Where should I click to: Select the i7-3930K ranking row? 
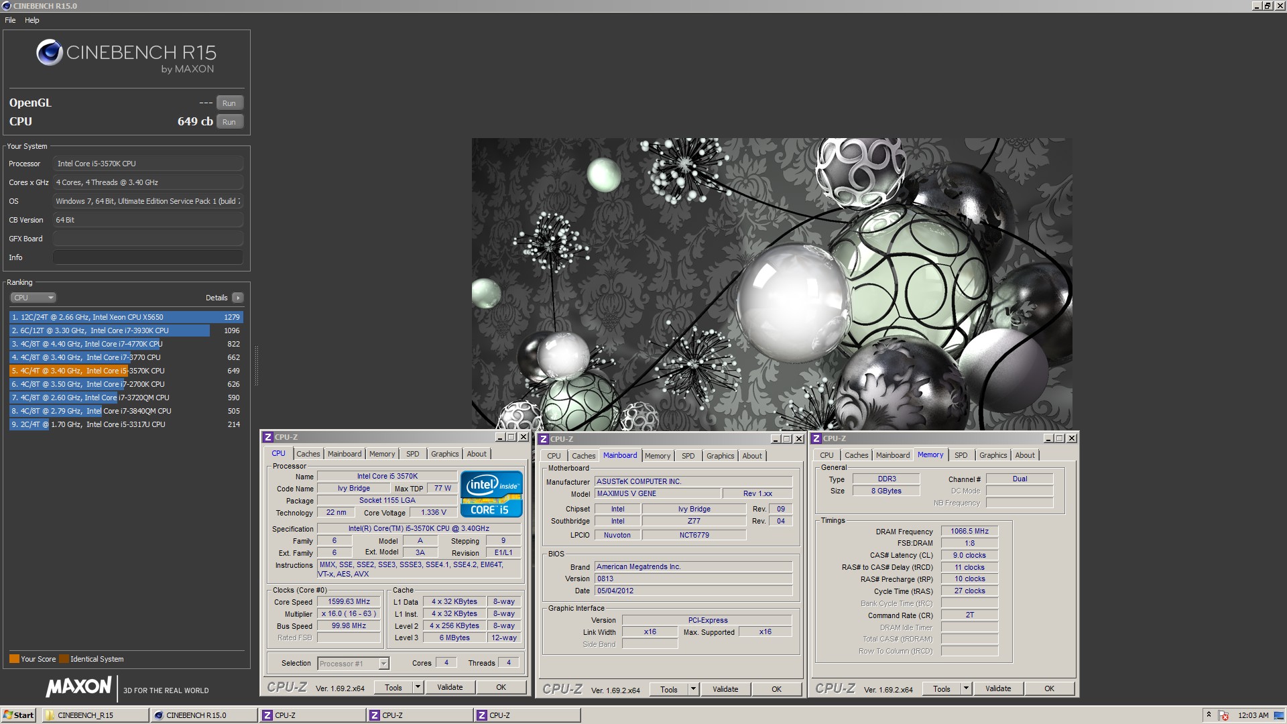(x=125, y=330)
